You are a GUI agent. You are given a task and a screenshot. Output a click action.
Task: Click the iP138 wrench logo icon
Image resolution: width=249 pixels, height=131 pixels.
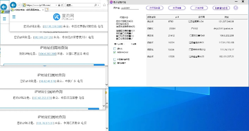pyautogui.click(x=57, y=17)
